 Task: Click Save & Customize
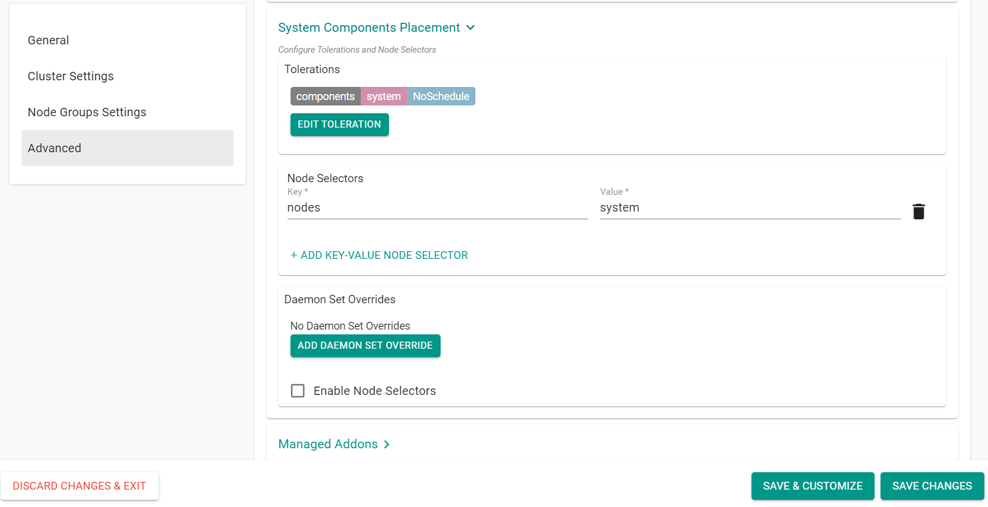[x=813, y=486]
